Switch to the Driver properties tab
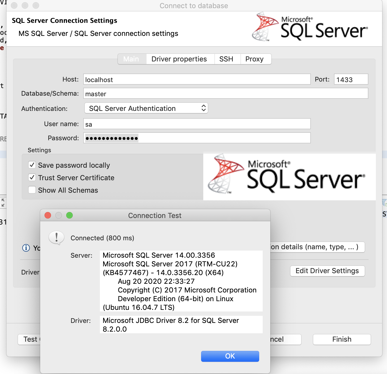Viewport: 387px width, 374px height. (180, 59)
